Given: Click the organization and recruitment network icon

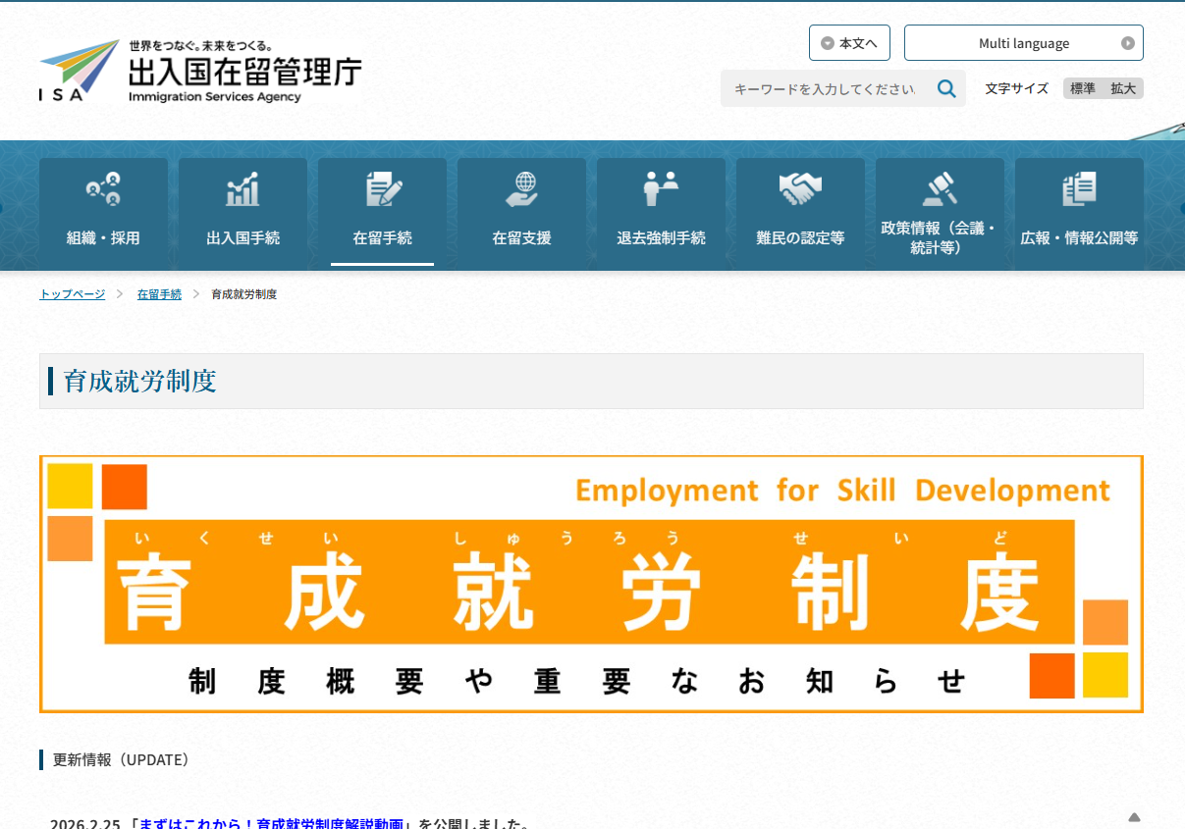Looking at the screenshot, I should click(103, 188).
